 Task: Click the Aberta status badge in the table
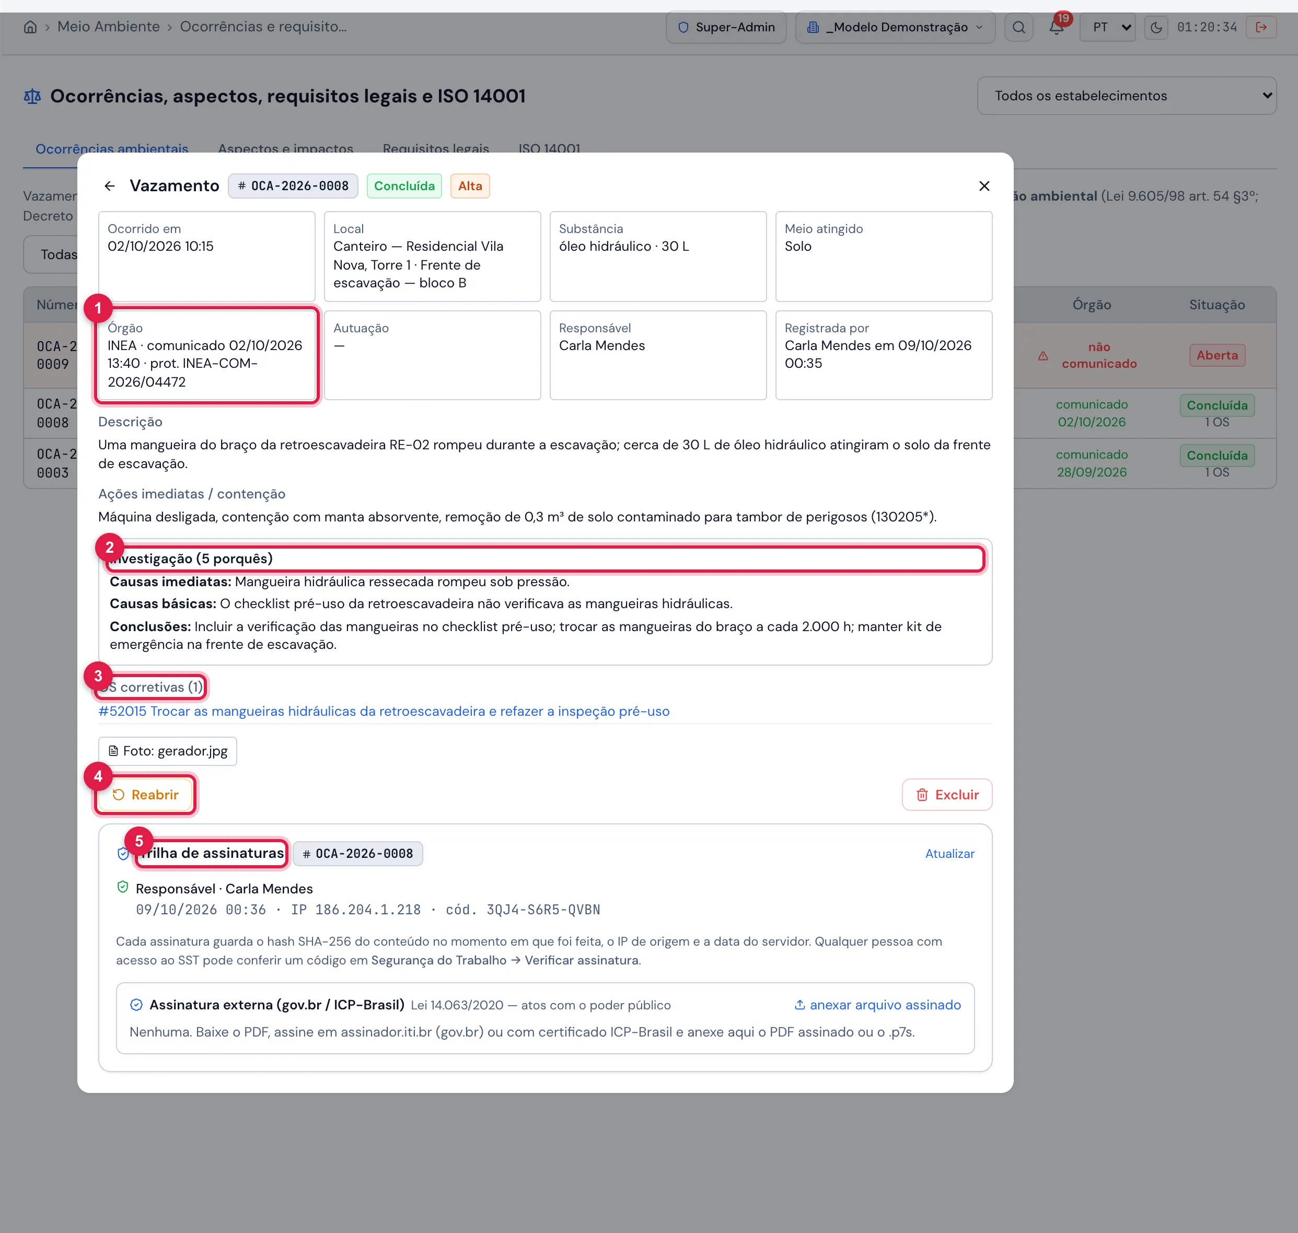click(x=1216, y=356)
